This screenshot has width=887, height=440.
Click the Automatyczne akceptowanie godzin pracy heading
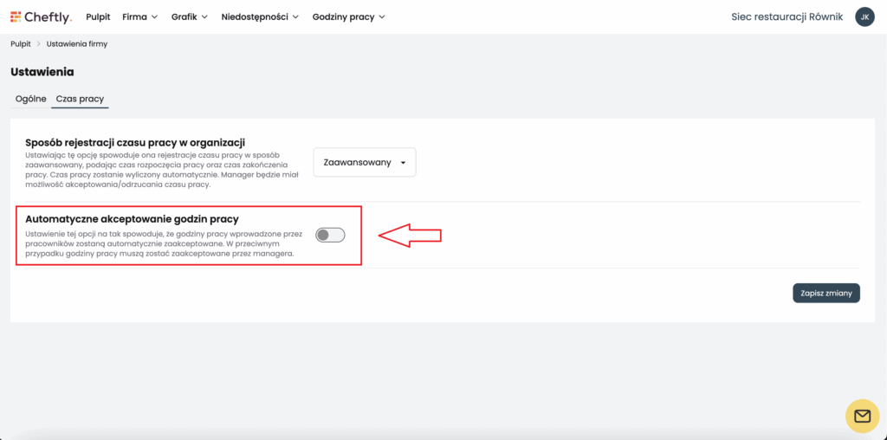(x=133, y=219)
